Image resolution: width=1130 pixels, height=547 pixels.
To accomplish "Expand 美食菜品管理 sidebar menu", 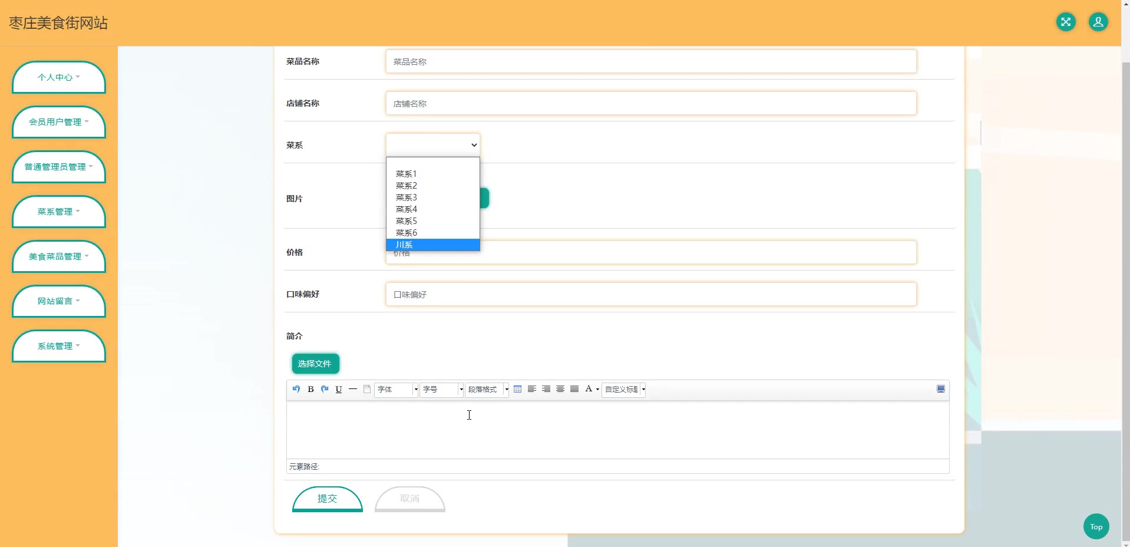I will [58, 256].
